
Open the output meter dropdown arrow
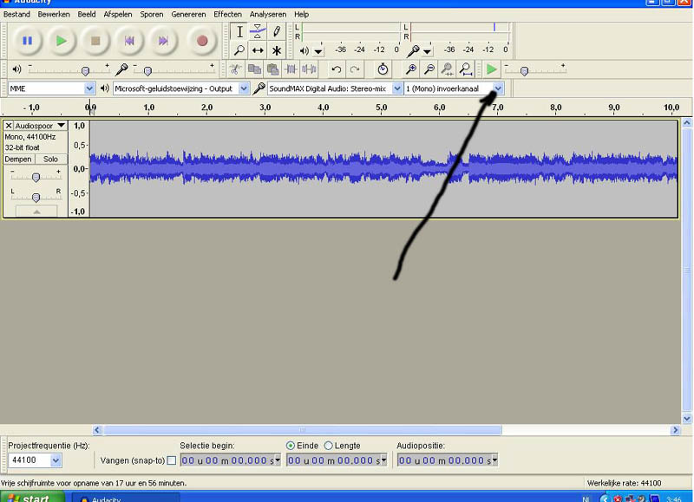[x=318, y=52]
